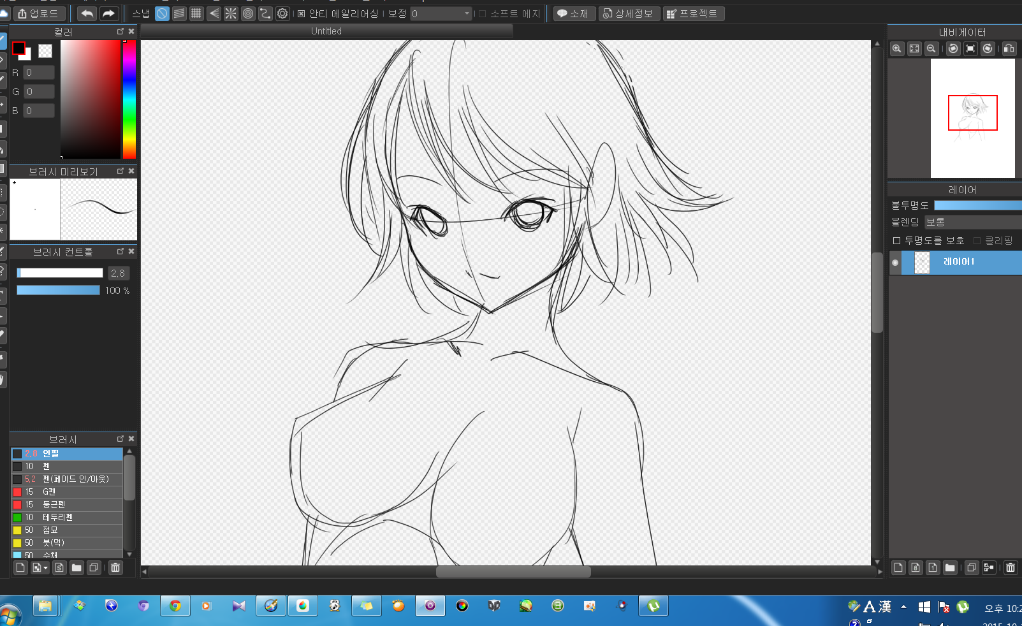This screenshot has width=1022, height=626.
Task: Add a layer folder in the layer panel
Action: (950, 567)
